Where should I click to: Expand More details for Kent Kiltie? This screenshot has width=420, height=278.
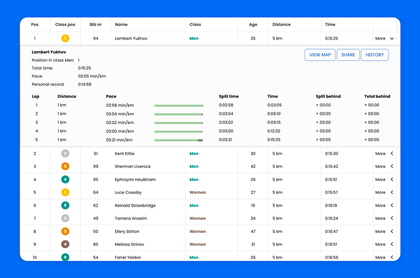pyautogui.click(x=384, y=154)
